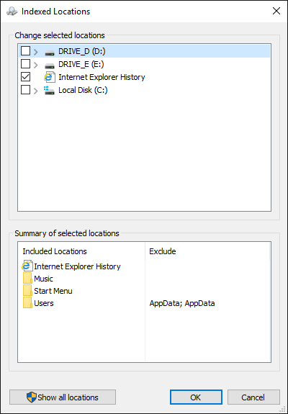Screen dimensions: 288x414
Task: Expand the DRIVE_D (D:) tree node
Action: pos(36,52)
